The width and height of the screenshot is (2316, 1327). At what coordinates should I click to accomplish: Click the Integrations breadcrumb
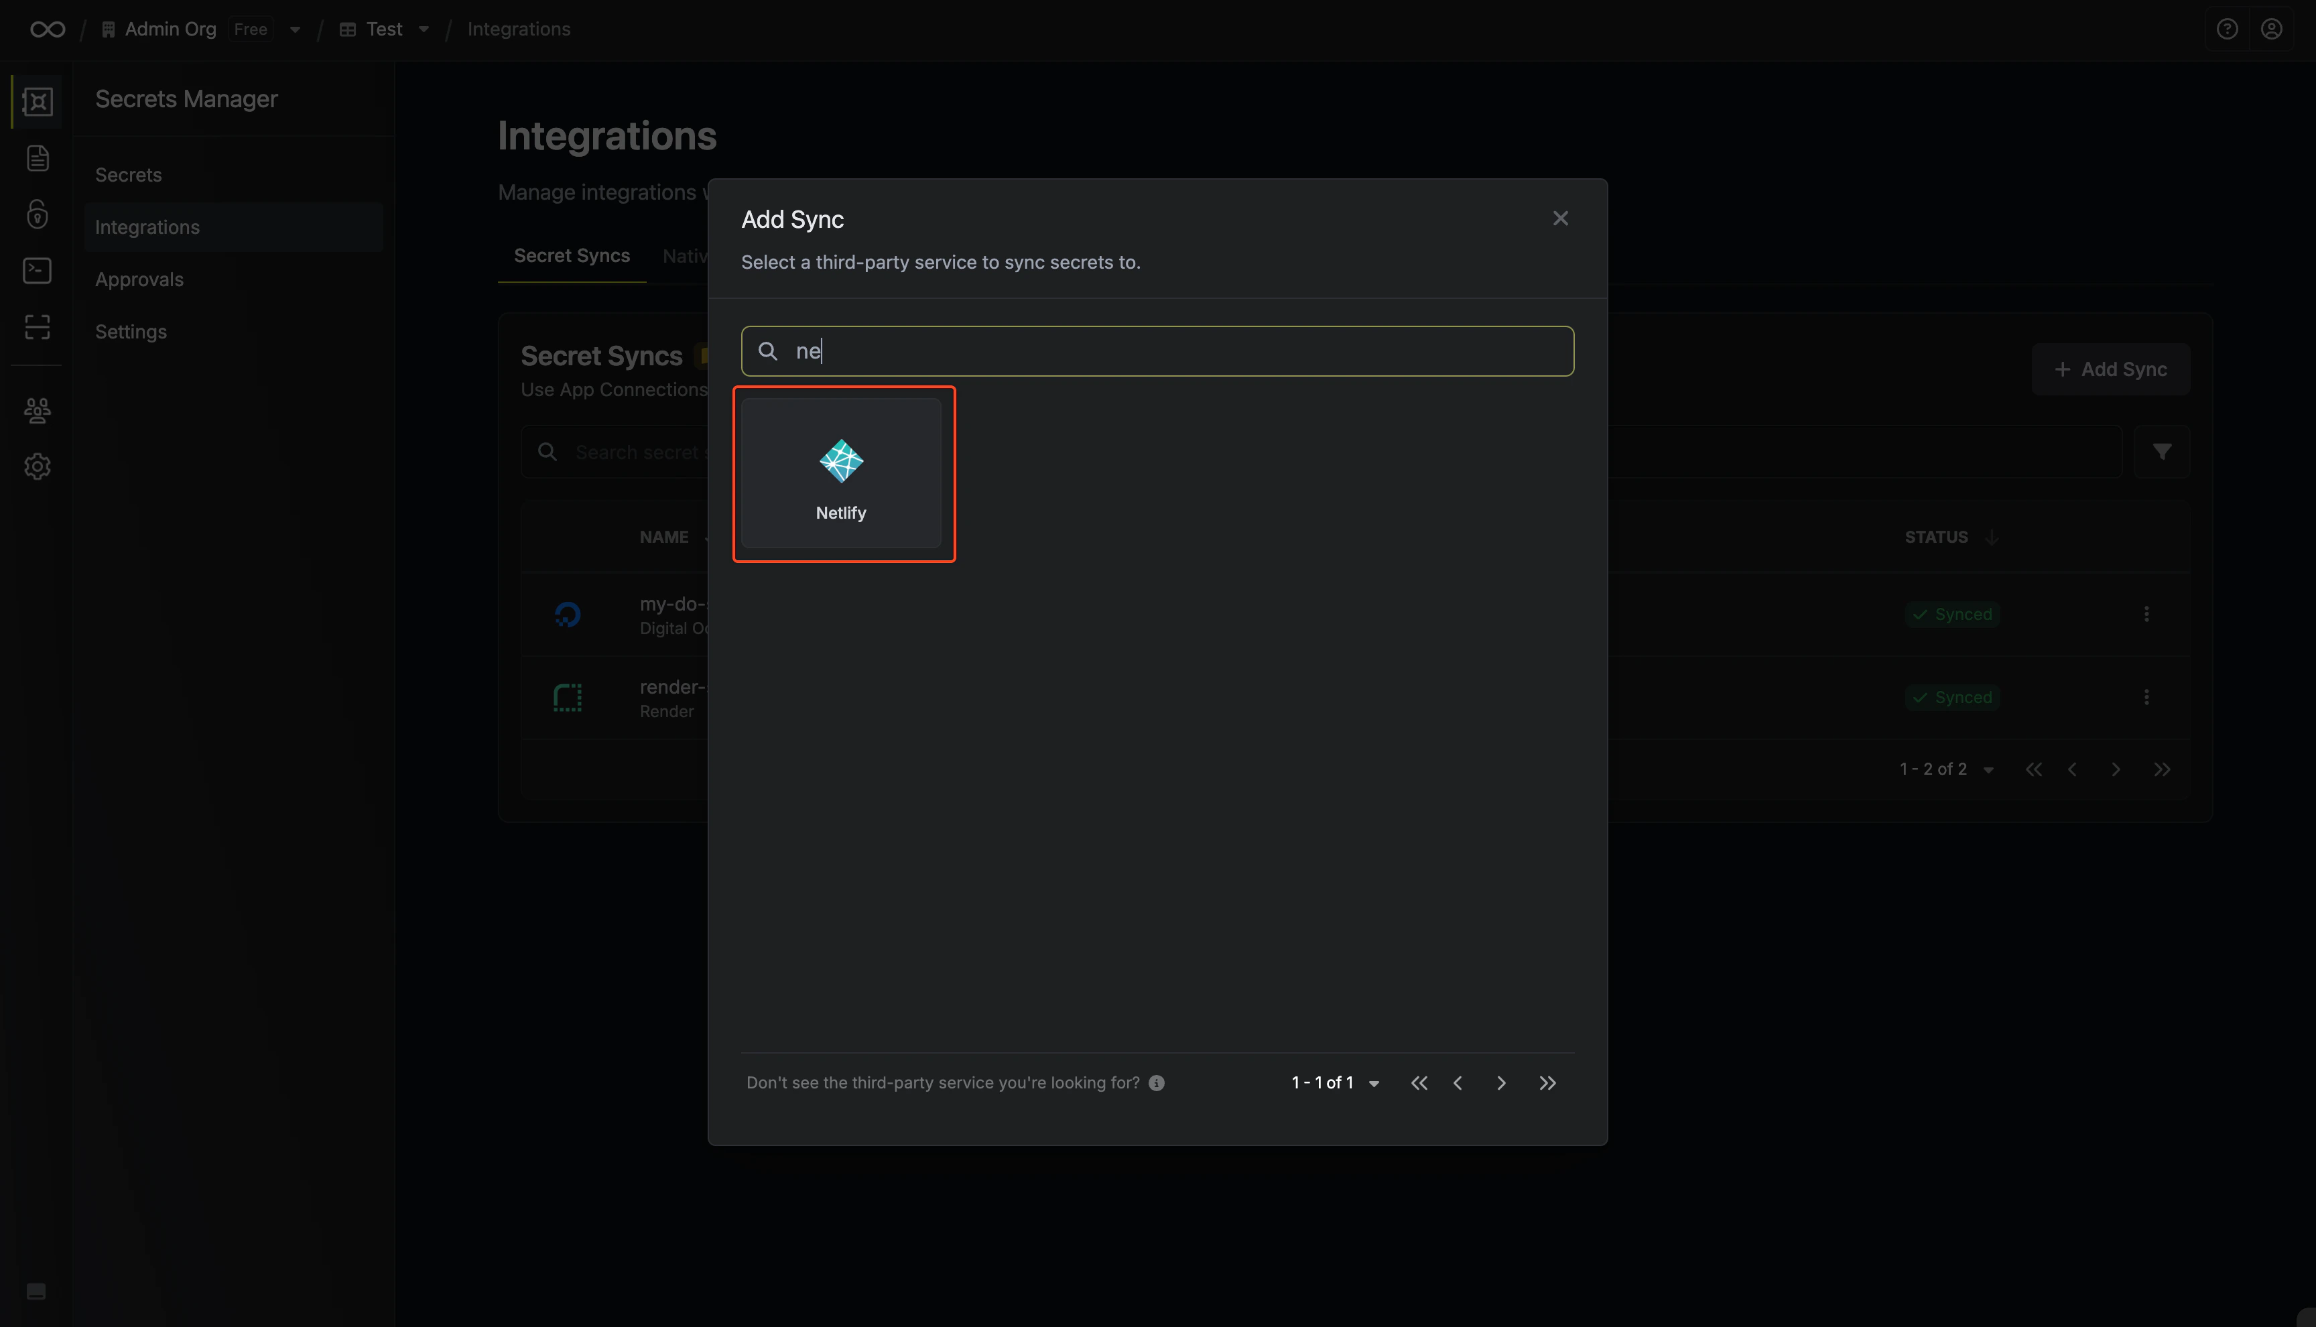(x=519, y=29)
